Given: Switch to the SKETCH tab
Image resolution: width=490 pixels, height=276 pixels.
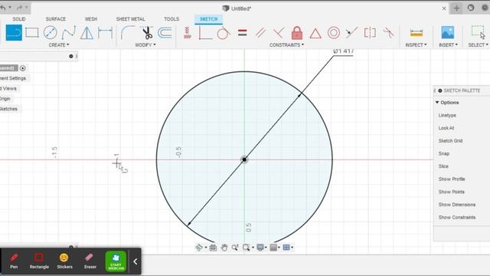Looking at the screenshot, I should (208, 19).
